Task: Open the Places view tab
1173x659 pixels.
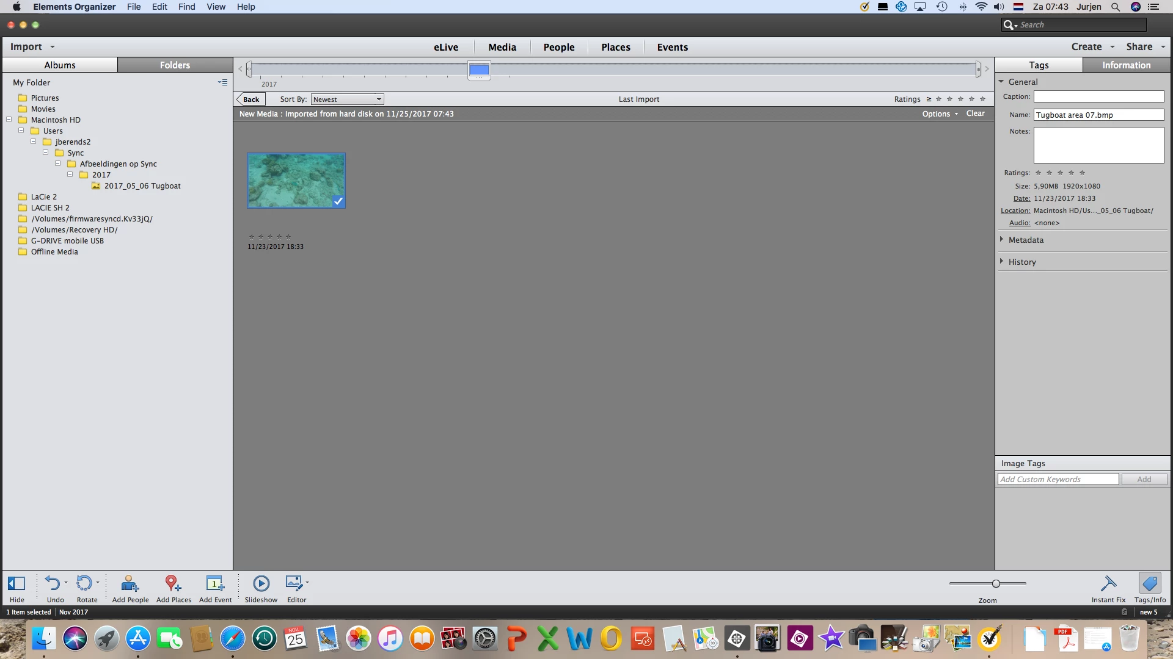Action: pyautogui.click(x=615, y=47)
